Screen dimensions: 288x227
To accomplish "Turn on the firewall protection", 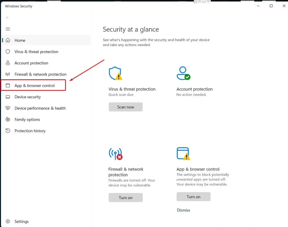I will 125,198.
